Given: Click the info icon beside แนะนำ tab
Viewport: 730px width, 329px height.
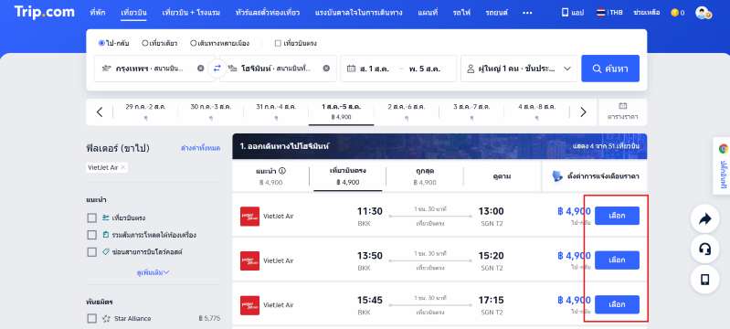Looking at the screenshot, I should click(282, 171).
